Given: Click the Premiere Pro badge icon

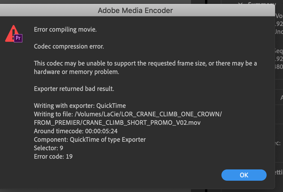Looking at the screenshot, I should coord(19,38).
